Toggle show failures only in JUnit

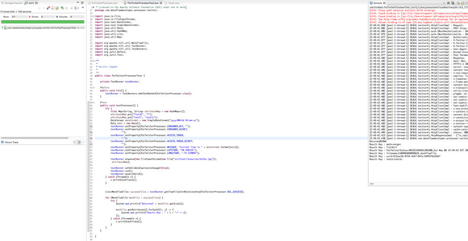[48, 8]
